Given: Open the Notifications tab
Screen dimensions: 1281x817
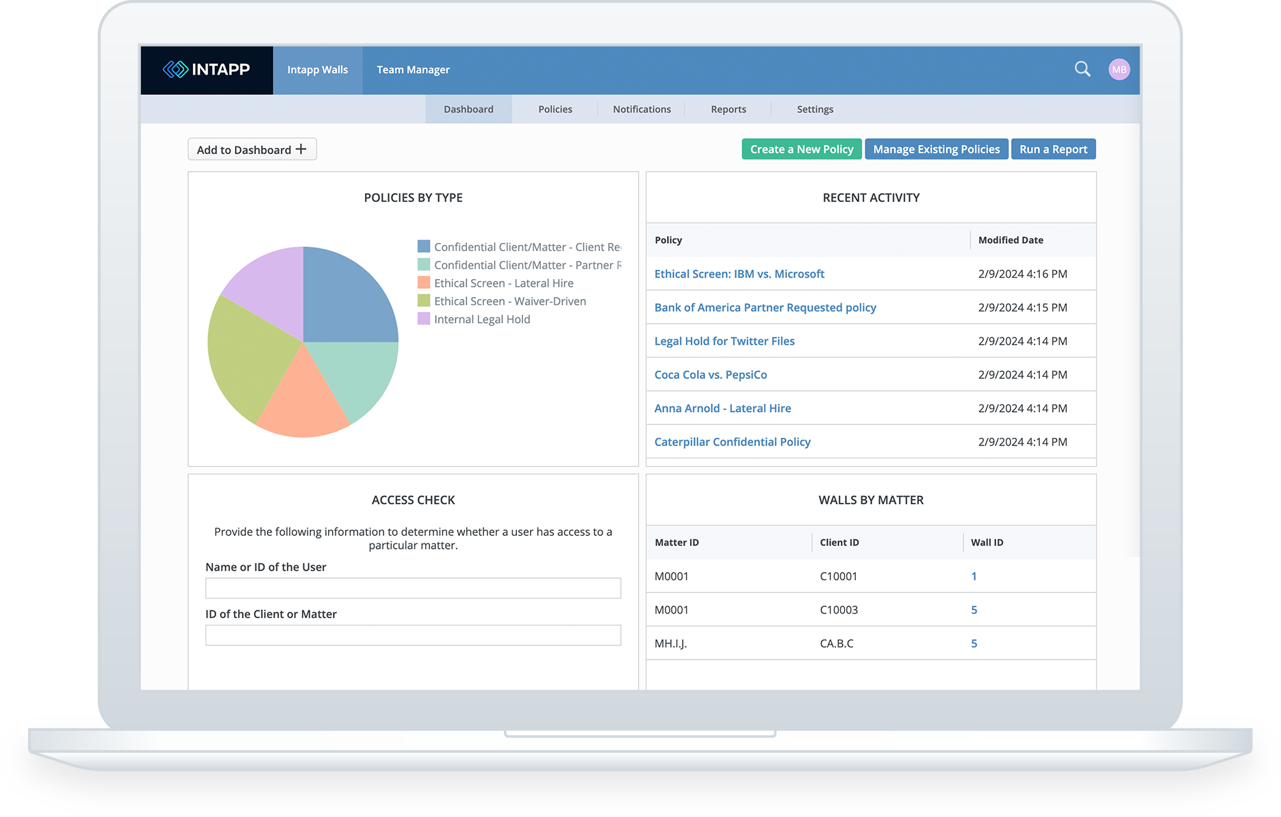Looking at the screenshot, I should pos(641,109).
